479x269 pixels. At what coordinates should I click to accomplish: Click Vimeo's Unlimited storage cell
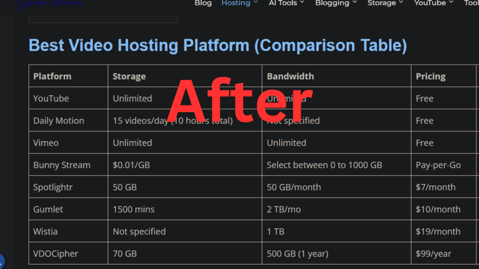point(185,143)
